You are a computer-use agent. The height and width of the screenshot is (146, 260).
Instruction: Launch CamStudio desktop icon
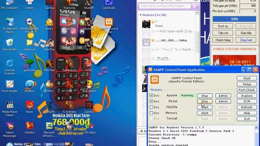tap(109, 4)
